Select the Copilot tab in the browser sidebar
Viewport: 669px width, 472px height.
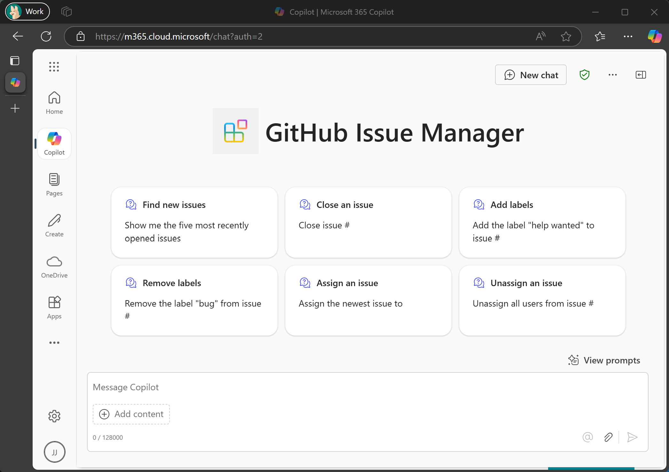click(x=15, y=82)
